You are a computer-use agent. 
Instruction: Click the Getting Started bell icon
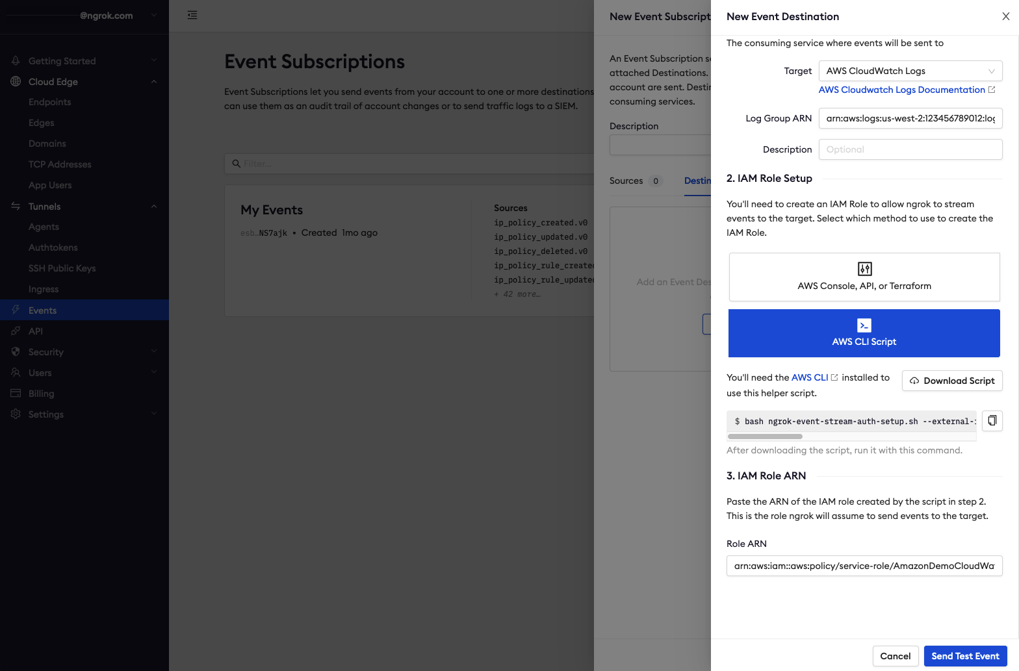pos(16,60)
